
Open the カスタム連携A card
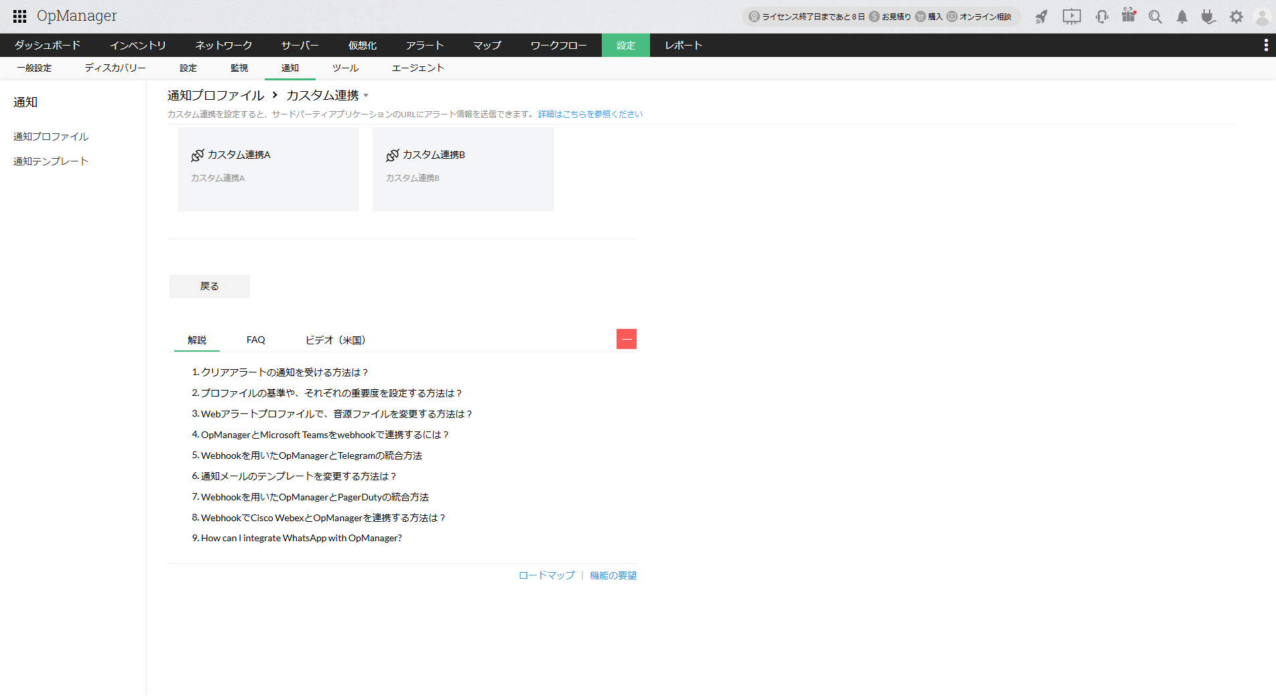(x=268, y=169)
